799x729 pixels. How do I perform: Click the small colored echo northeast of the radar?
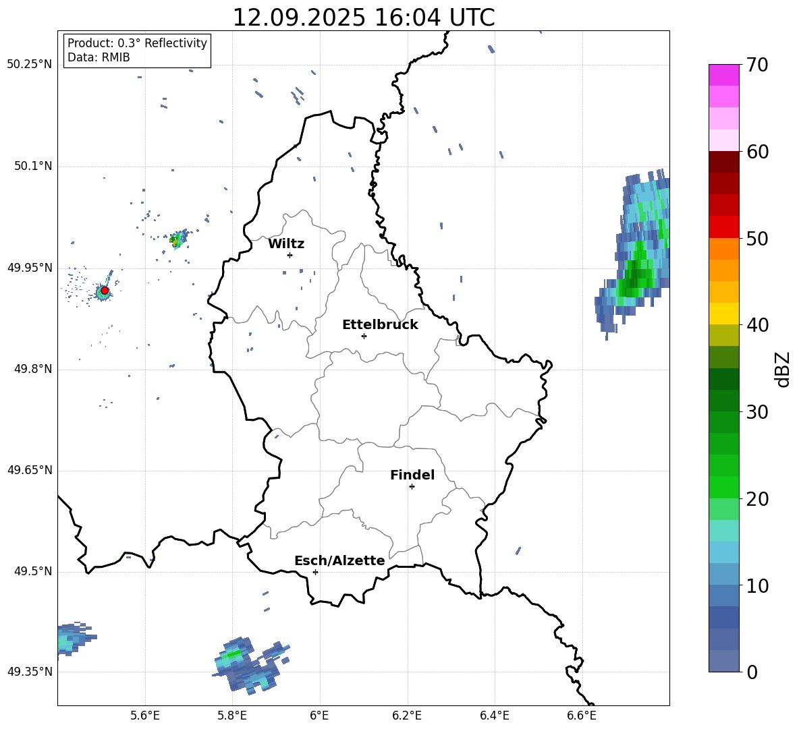(x=178, y=239)
